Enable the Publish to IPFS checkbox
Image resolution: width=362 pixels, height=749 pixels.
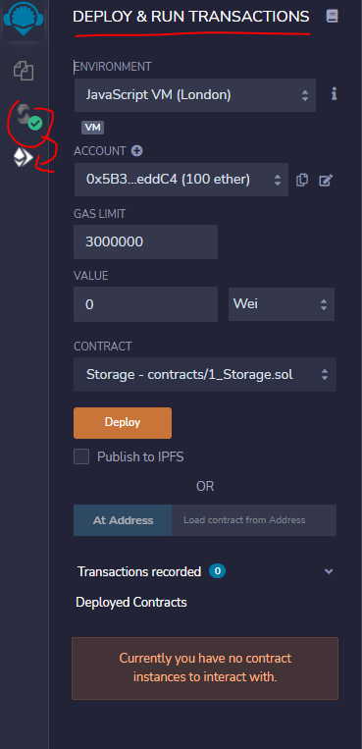(81, 456)
